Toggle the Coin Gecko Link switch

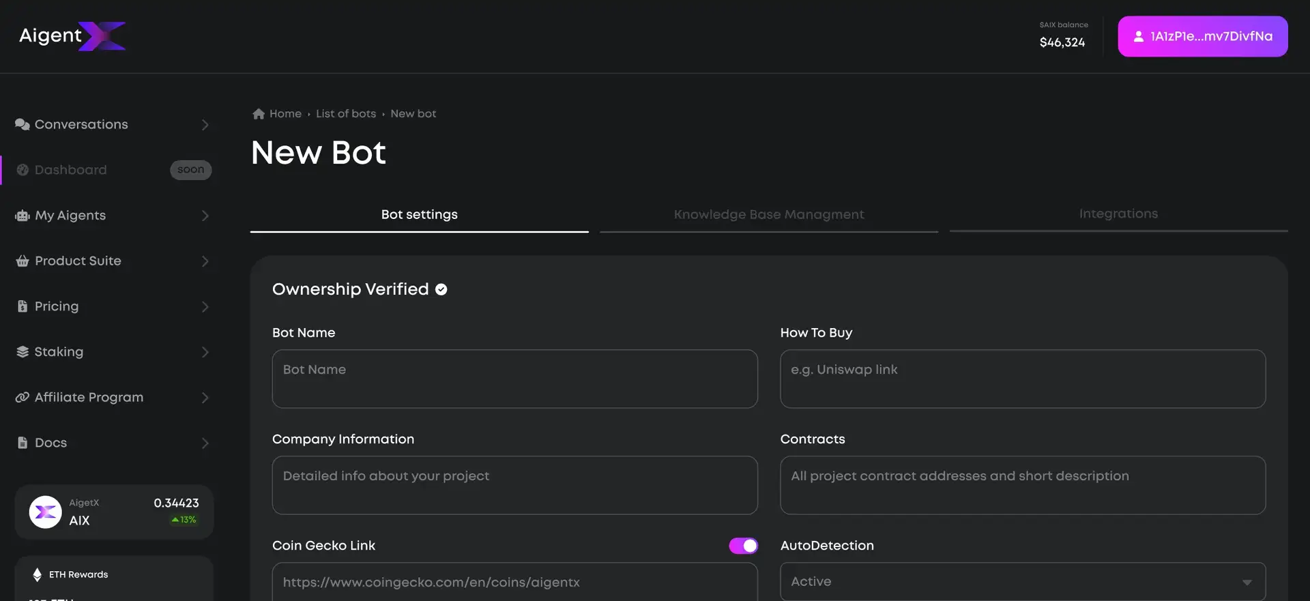(x=743, y=546)
